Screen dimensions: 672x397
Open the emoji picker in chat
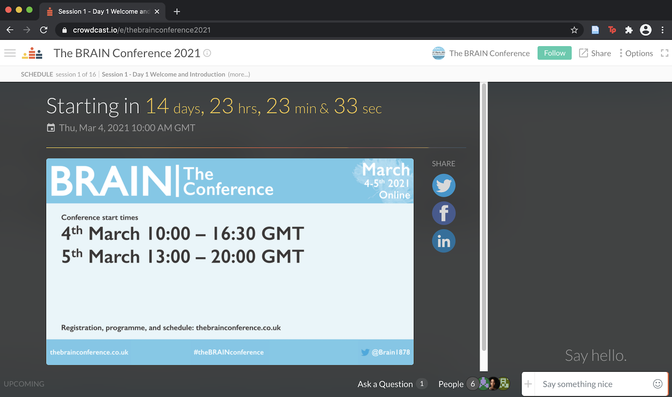click(658, 384)
